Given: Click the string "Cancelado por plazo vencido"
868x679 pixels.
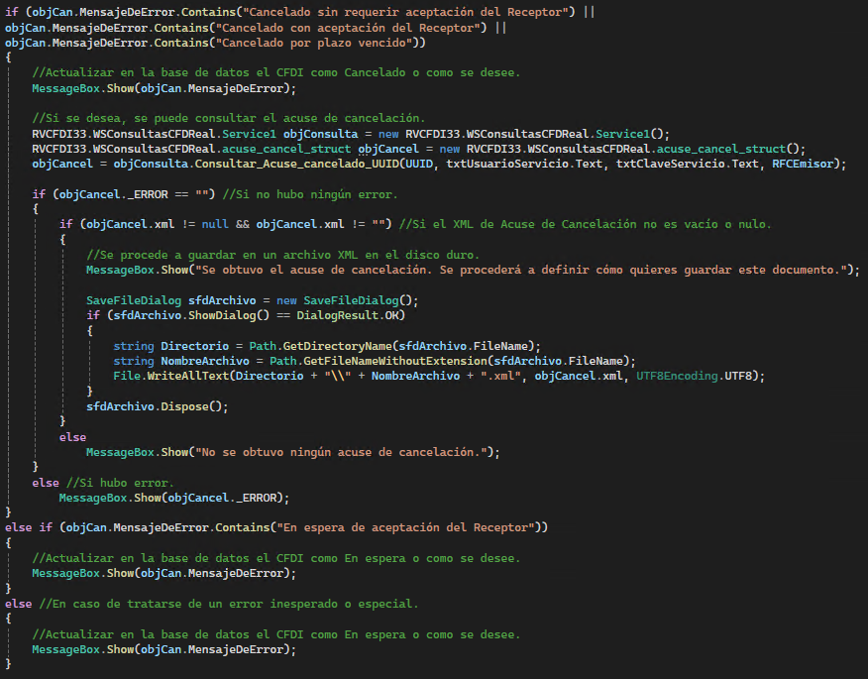Looking at the screenshot, I should click(314, 43).
